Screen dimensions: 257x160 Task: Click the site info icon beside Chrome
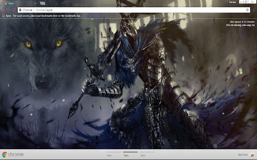coord(20,10)
